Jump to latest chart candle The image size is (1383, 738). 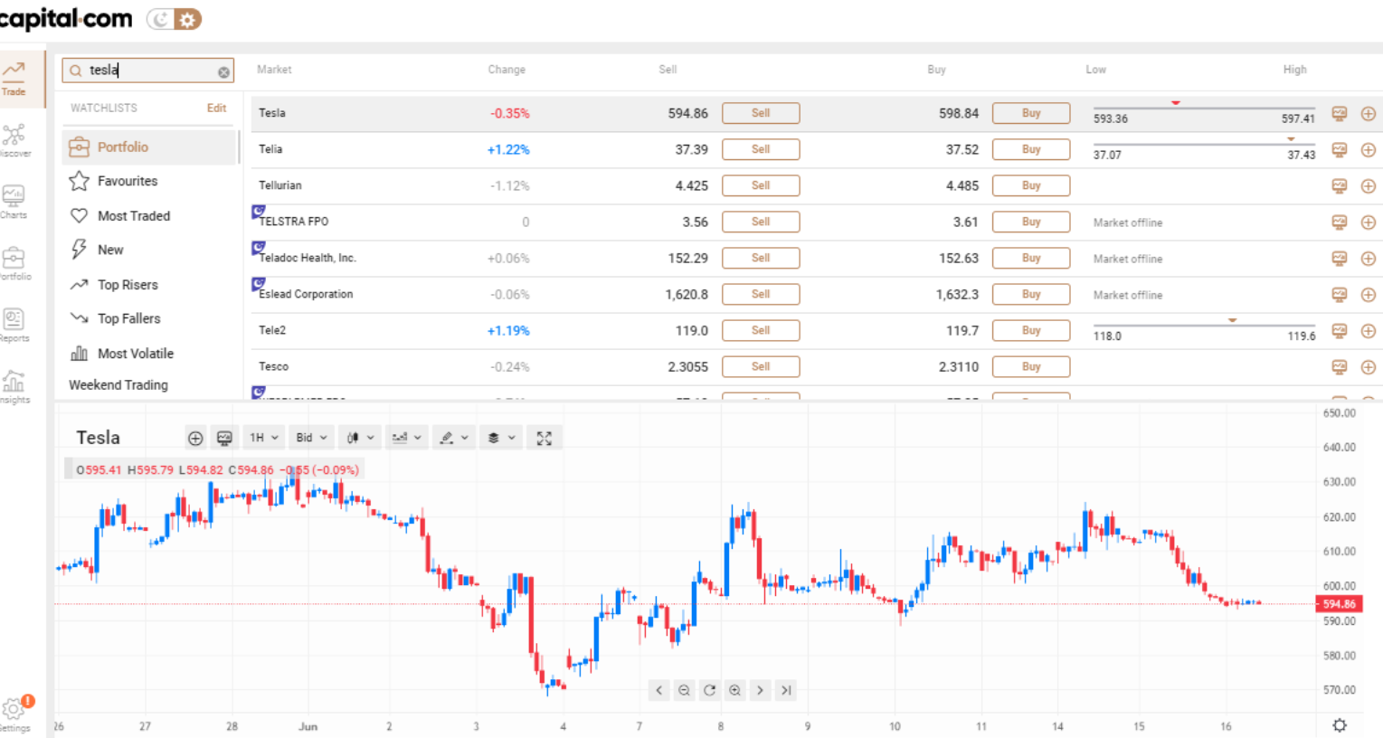coord(786,690)
